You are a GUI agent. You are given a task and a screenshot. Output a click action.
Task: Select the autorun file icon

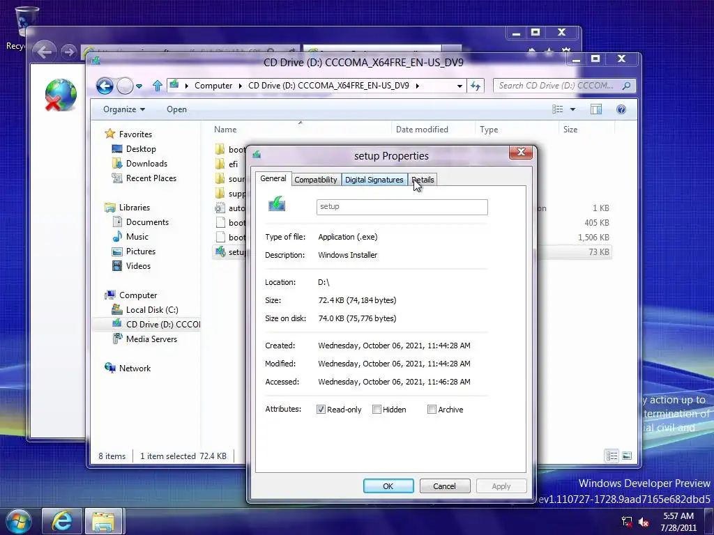[x=220, y=208]
